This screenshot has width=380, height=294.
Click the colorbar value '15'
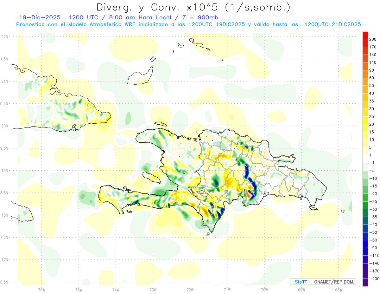371,132
